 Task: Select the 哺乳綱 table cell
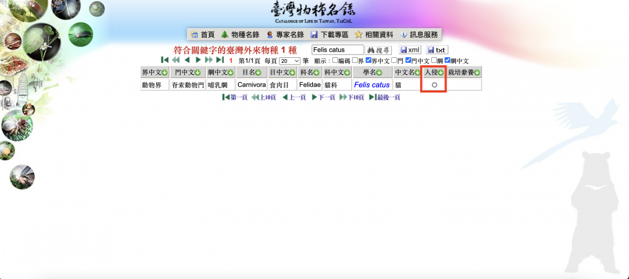pos(220,85)
